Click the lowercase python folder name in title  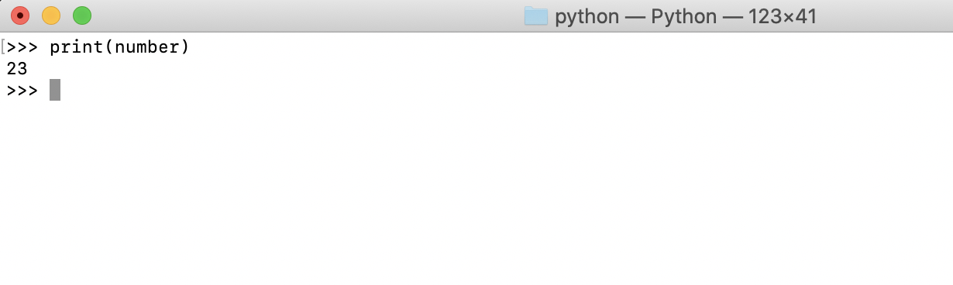click(587, 17)
